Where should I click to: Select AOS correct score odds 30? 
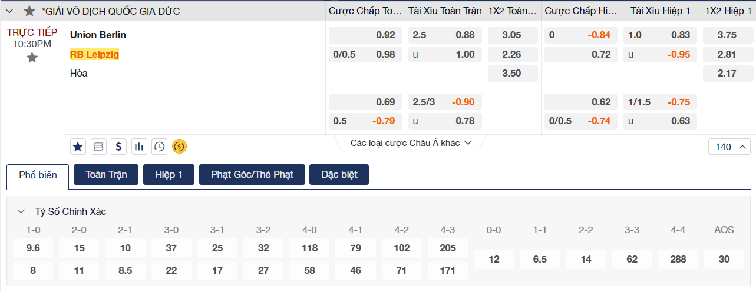coord(724,260)
